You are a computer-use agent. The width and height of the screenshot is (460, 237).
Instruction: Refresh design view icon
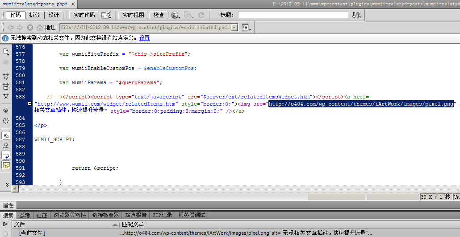pos(201,15)
